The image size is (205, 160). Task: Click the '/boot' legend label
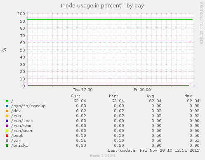click(x=17, y=136)
